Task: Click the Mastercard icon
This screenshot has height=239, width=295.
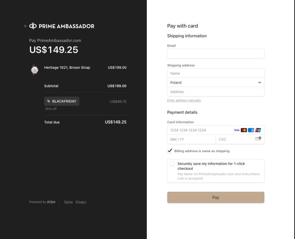Action: 244,130
